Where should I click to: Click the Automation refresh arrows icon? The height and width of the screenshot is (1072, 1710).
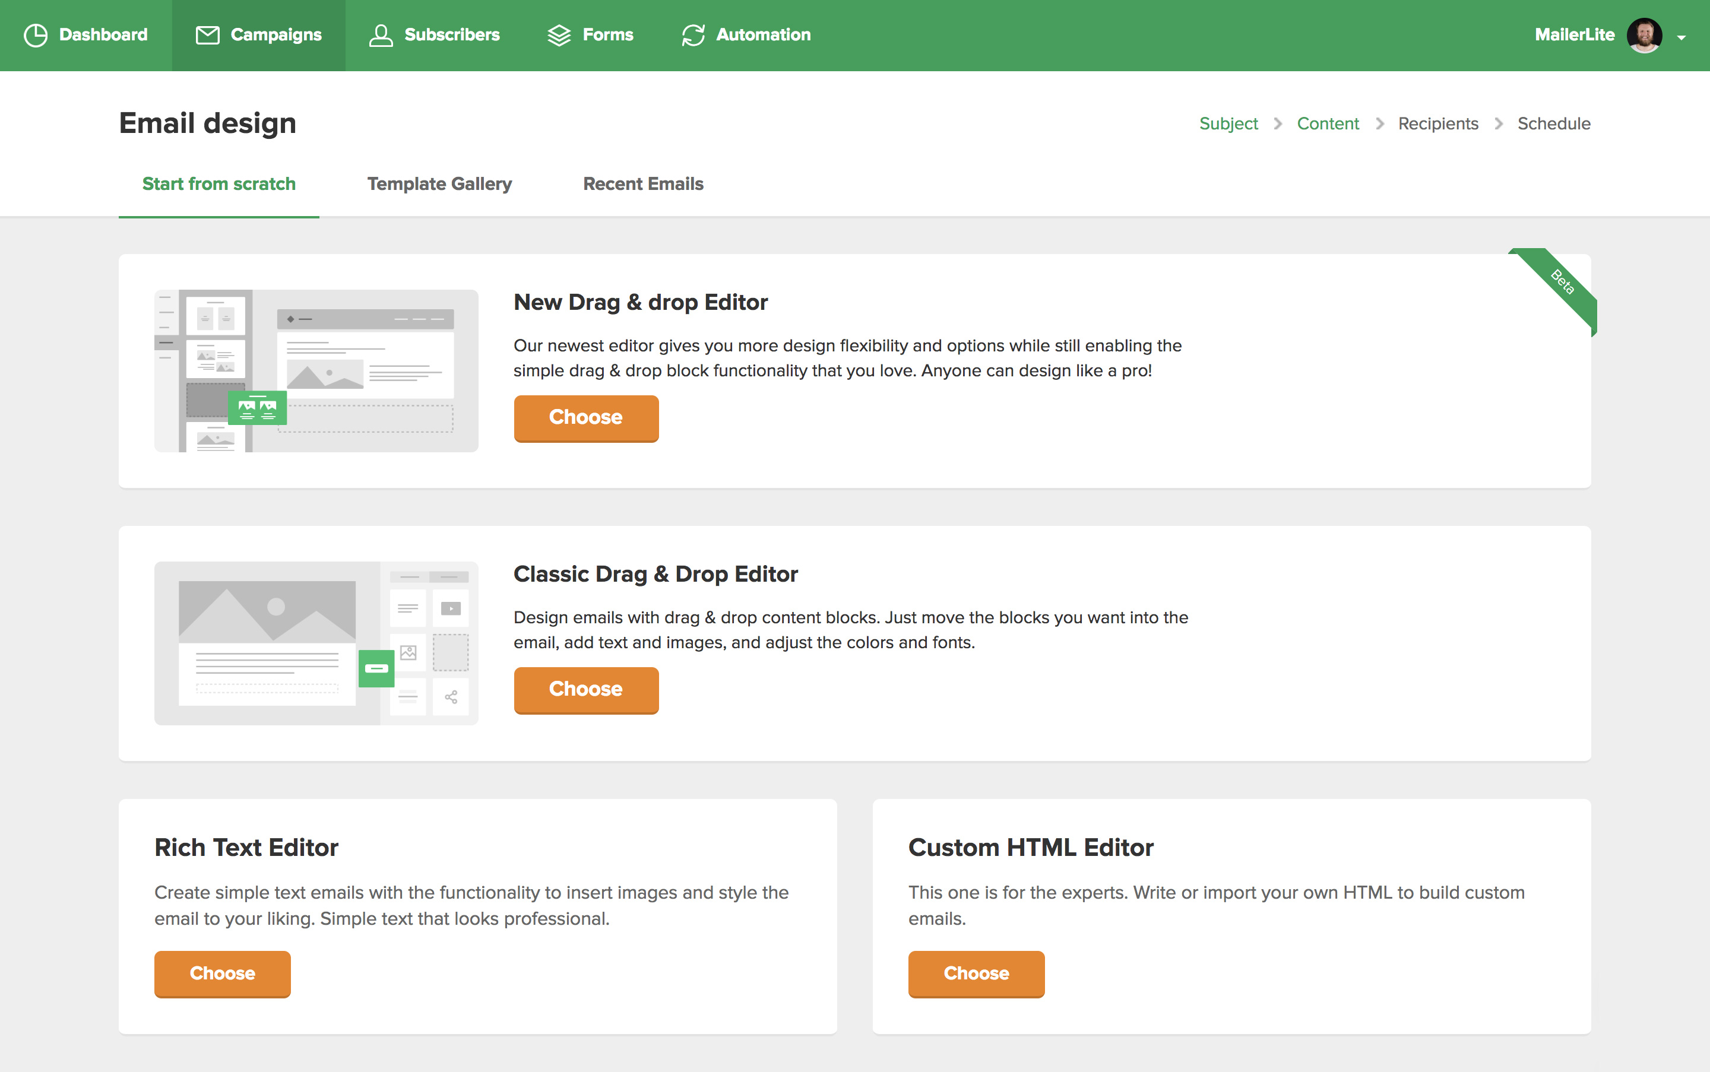[x=693, y=35]
